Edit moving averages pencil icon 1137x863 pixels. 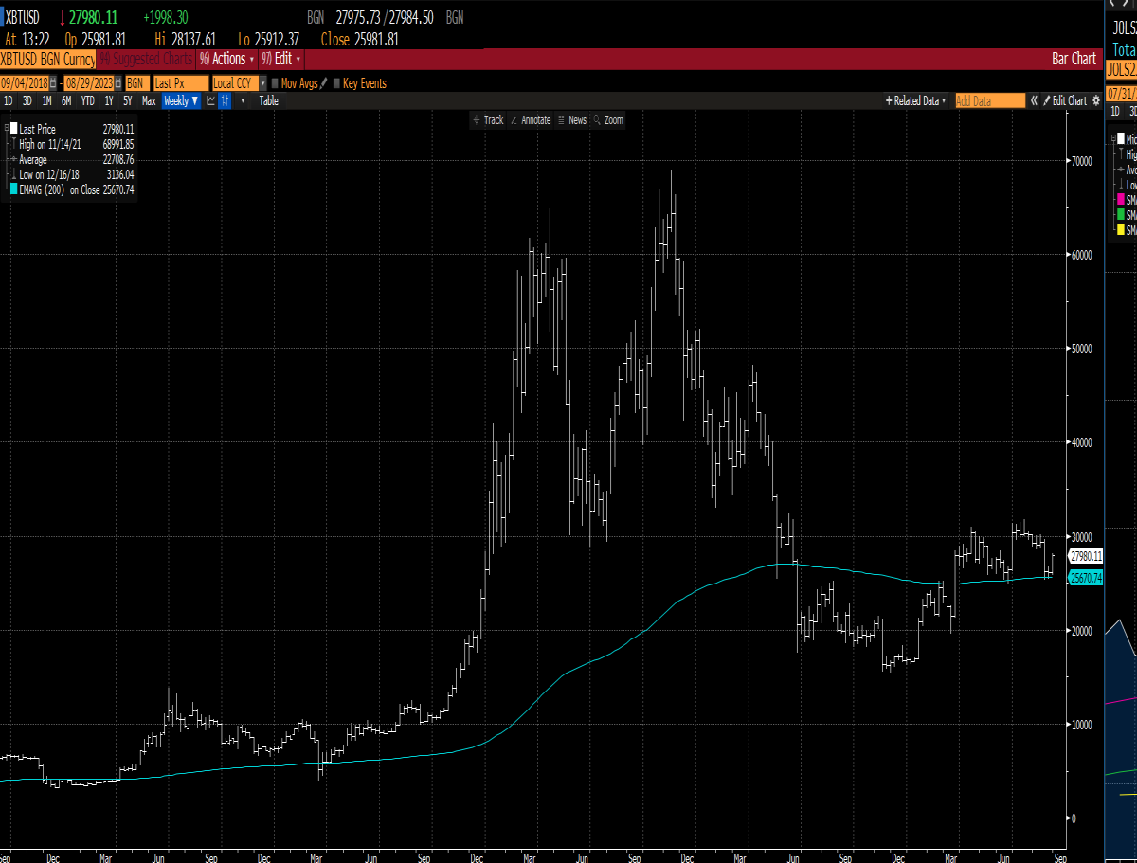click(324, 83)
